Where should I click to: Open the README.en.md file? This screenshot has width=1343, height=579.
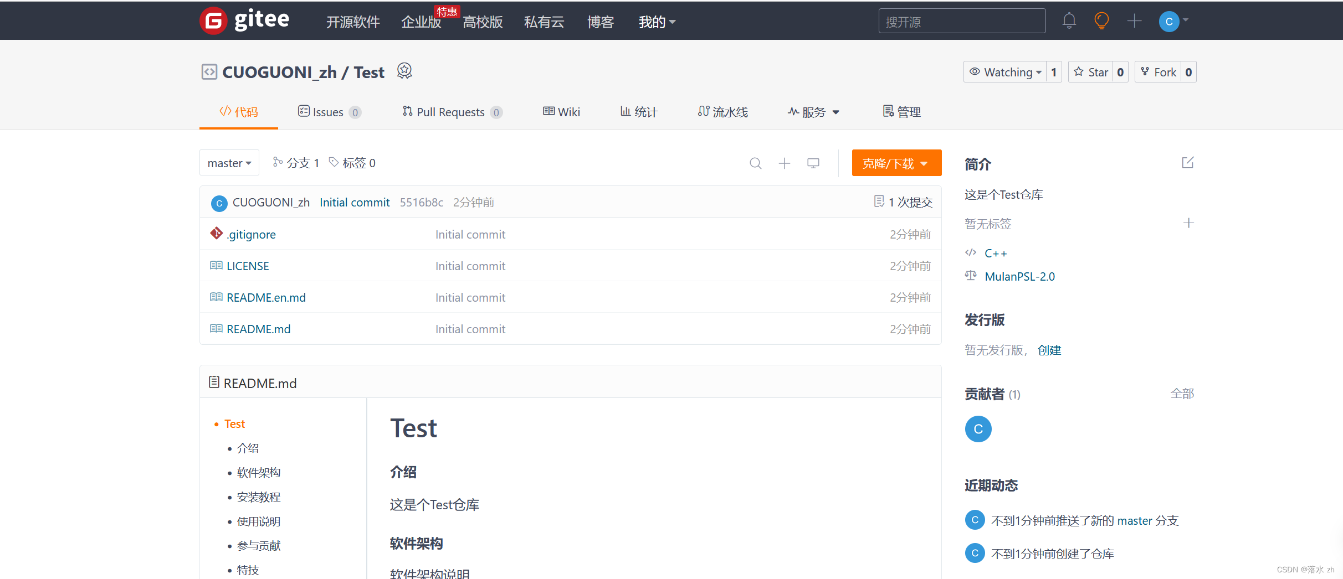point(266,297)
